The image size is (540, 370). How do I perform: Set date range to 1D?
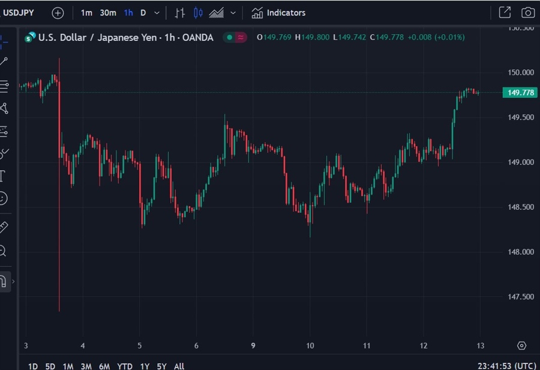click(33, 366)
